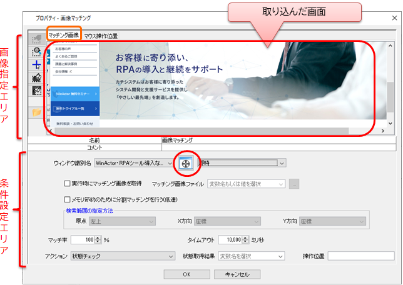403x285 pixels.
Task: Enable メモリ節約のために分割マッチング checkbox
Action: point(67,199)
